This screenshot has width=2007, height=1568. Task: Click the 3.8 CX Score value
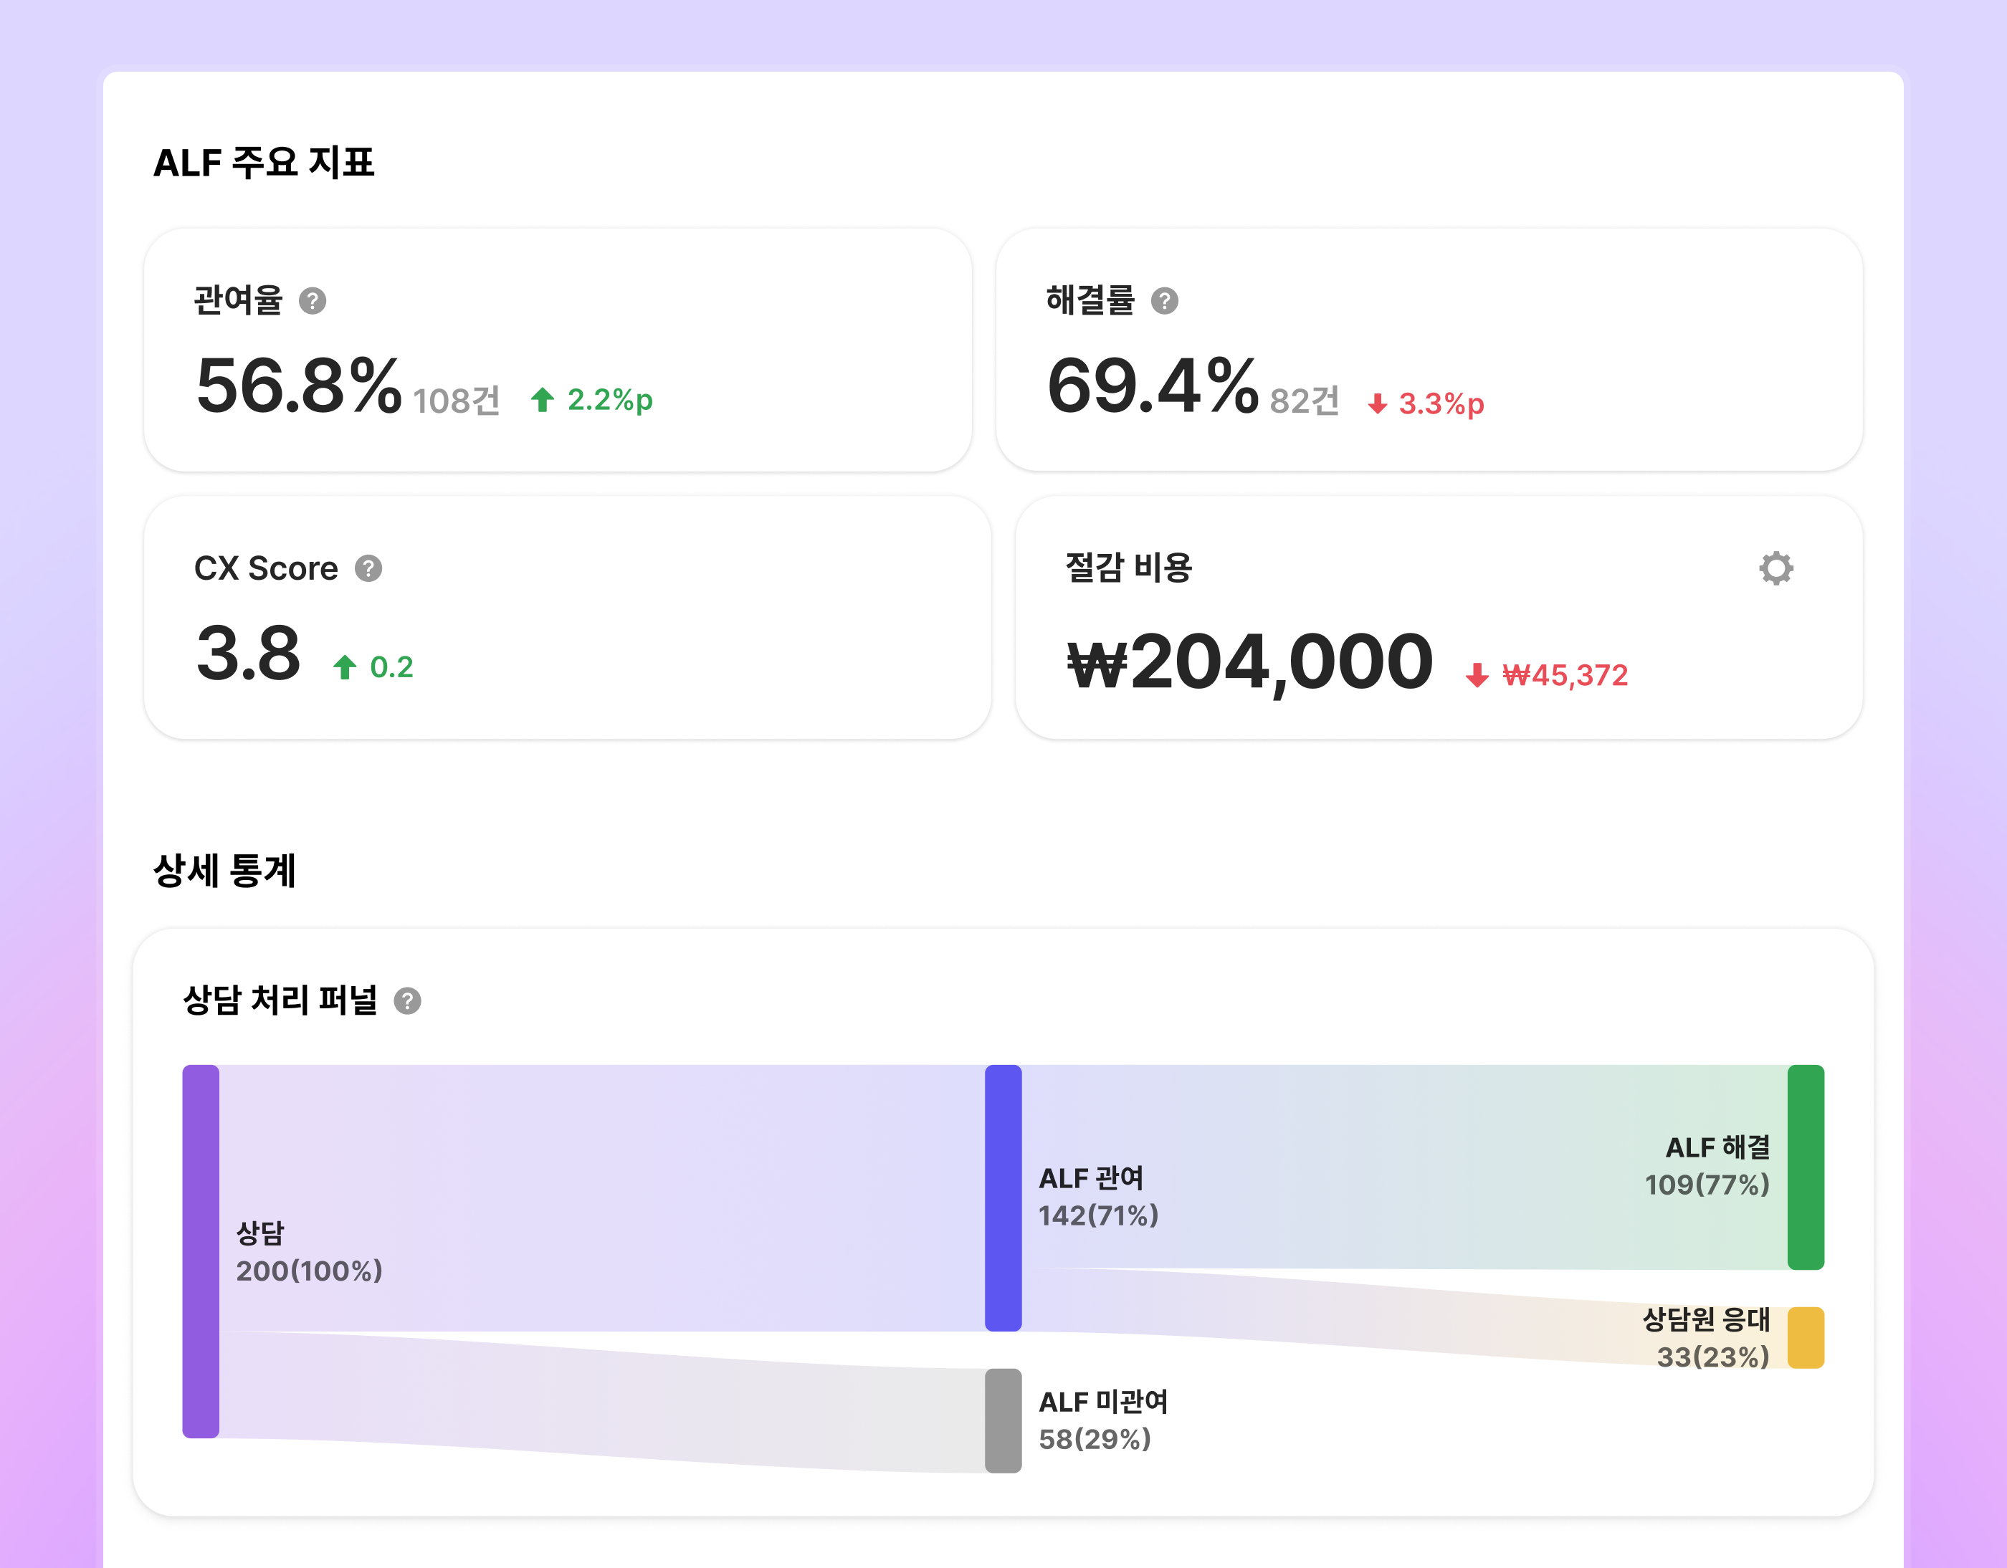(x=248, y=653)
